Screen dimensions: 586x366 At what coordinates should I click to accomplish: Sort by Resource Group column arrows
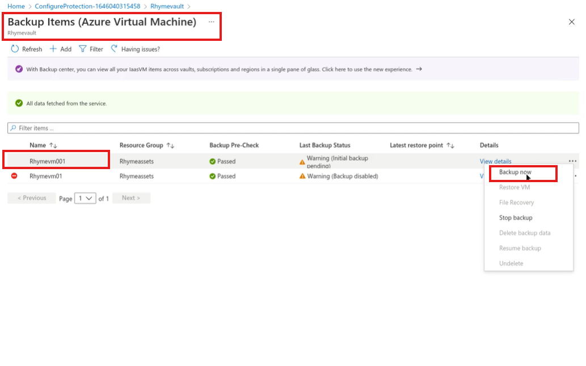click(x=170, y=145)
